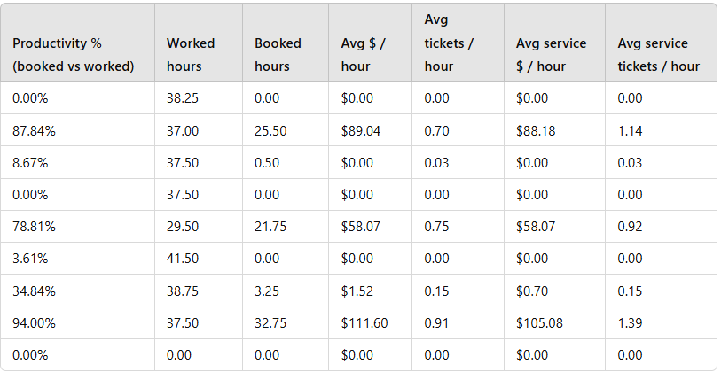This screenshot has width=721, height=372.
Task: Click the 32.75 booked hours cell
Action: 286,323
